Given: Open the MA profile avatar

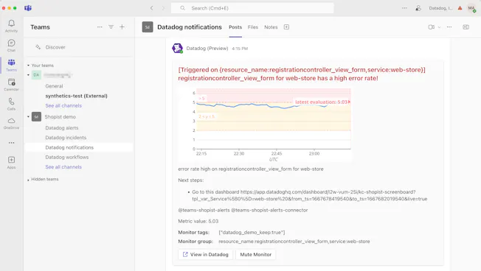Looking at the screenshot, I should tap(471, 8).
